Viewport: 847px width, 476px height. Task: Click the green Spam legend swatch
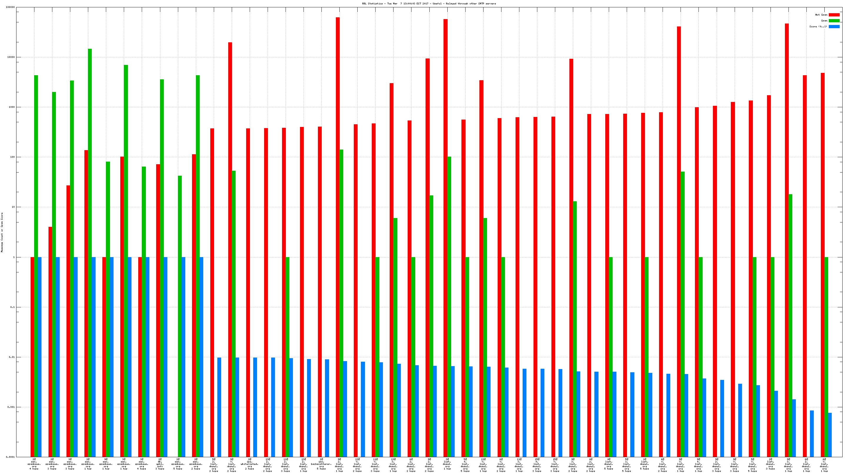[x=834, y=21]
